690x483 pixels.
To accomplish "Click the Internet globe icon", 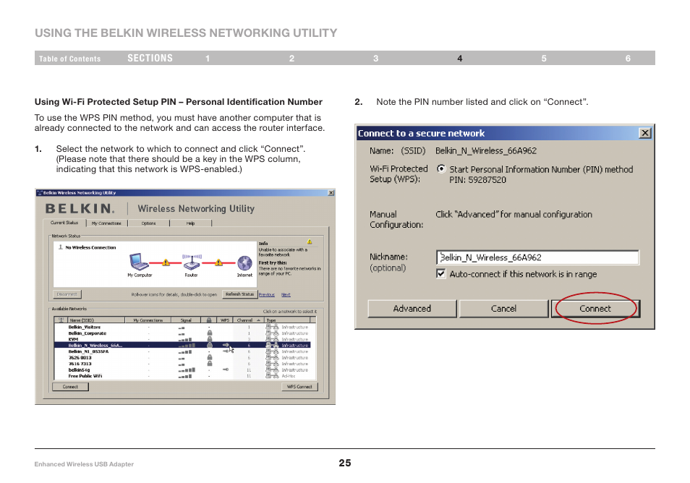I will pos(244,263).
